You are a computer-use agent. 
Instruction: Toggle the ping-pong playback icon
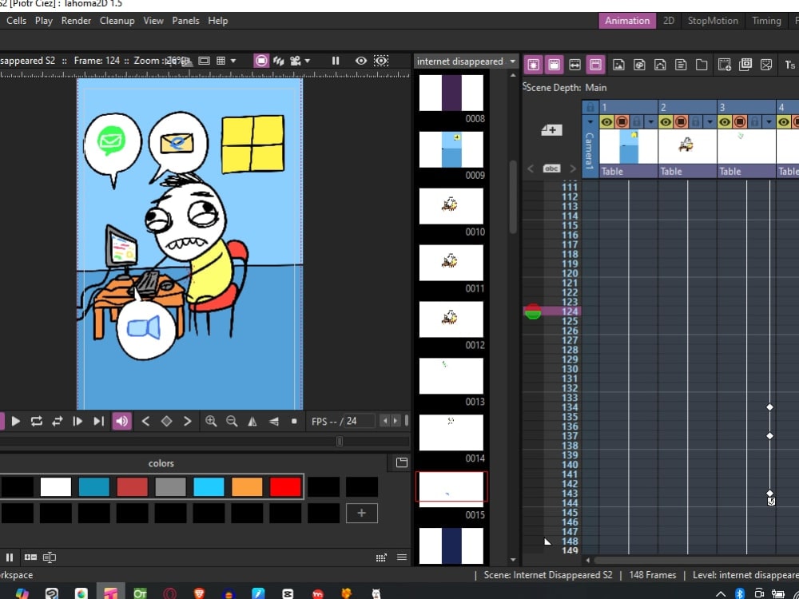(x=57, y=421)
